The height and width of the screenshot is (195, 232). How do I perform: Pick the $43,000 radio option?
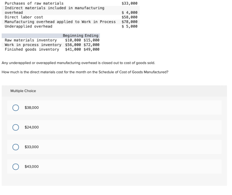click(16, 167)
